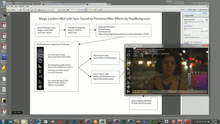Collapse the Export PDF section

tap(184, 16)
